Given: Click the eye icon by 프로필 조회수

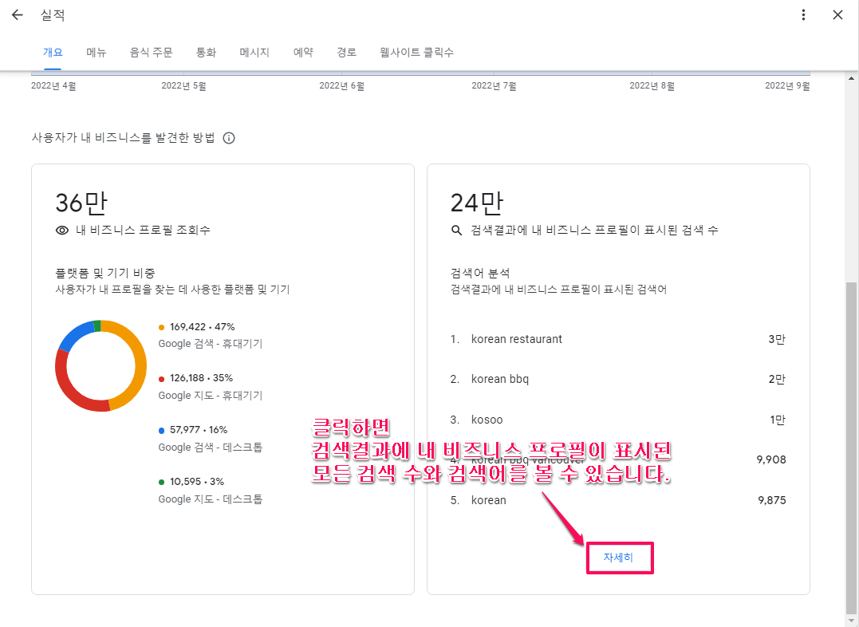Looking at the screenshot, I should (62, 231).
